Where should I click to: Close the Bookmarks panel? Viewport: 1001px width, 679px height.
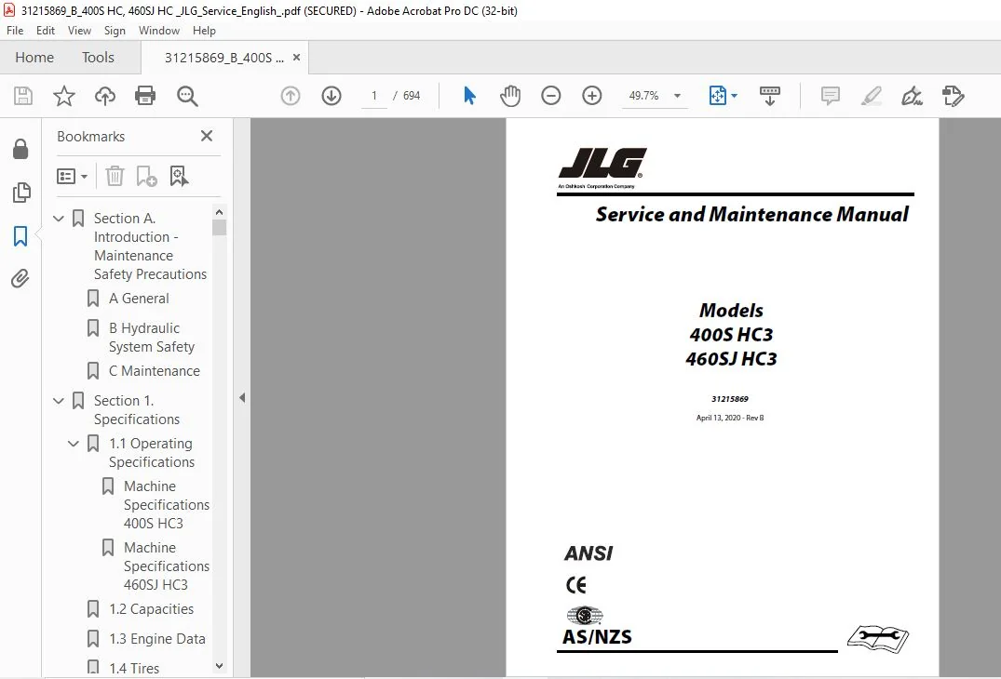pyautogui.click(x=206, y=136)
